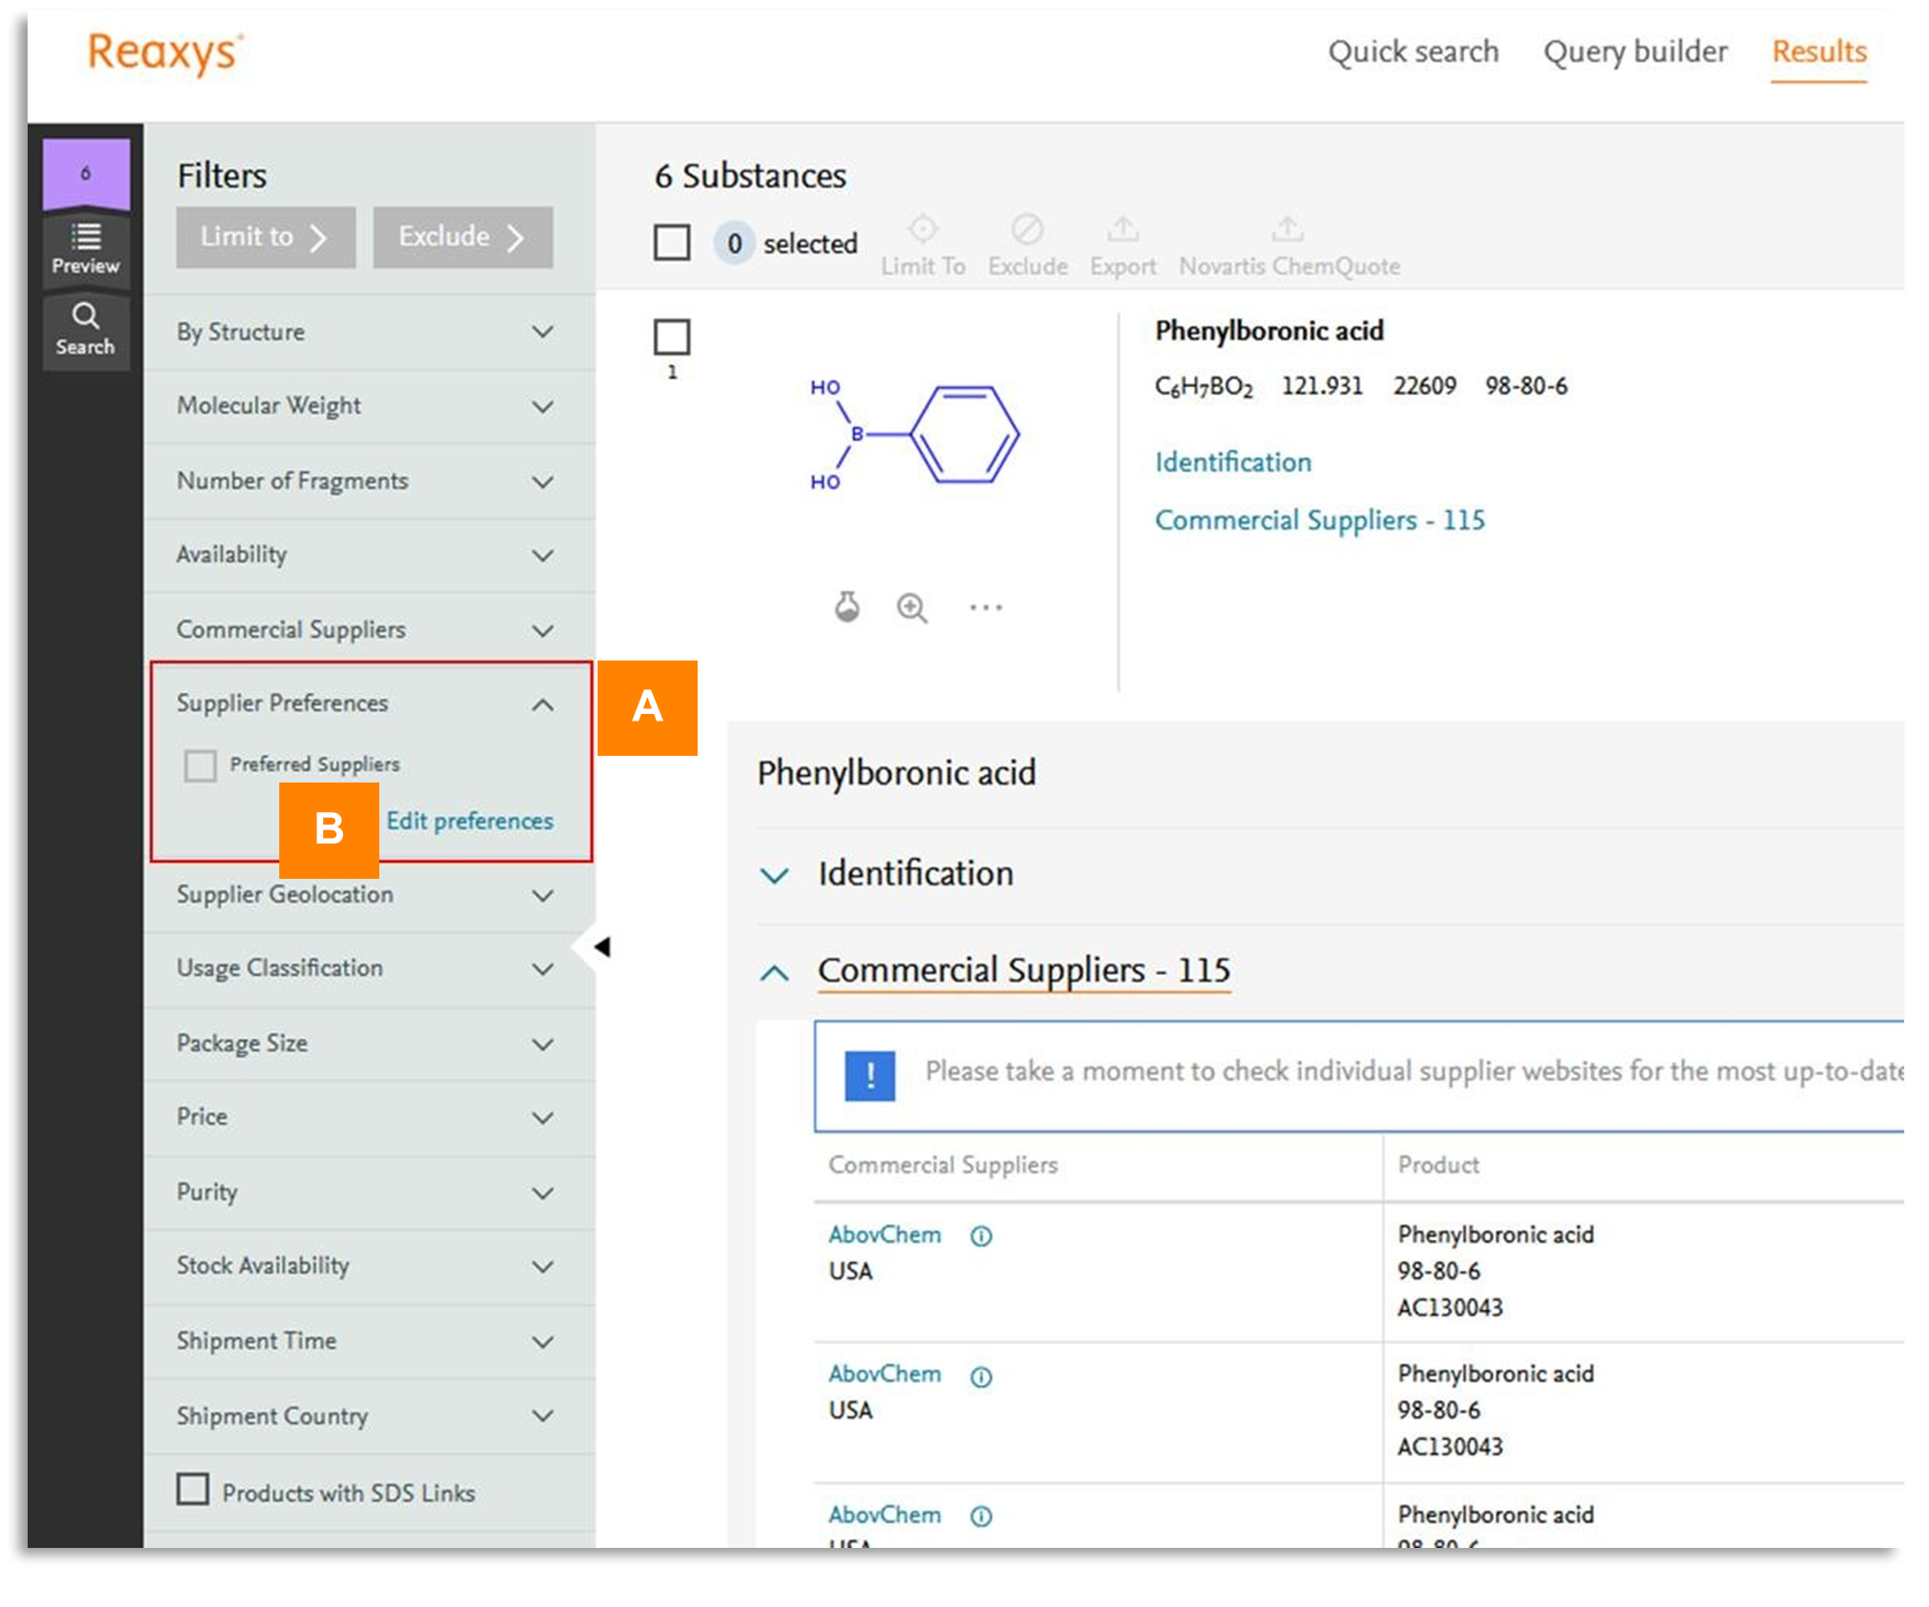The width and height of the screenshot is (1929, 1607).
Task: Click the Edit preferences link
Action: (x=469, y=821)
